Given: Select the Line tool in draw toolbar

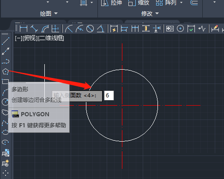Looking at the screenshot, I should (6, 41).
